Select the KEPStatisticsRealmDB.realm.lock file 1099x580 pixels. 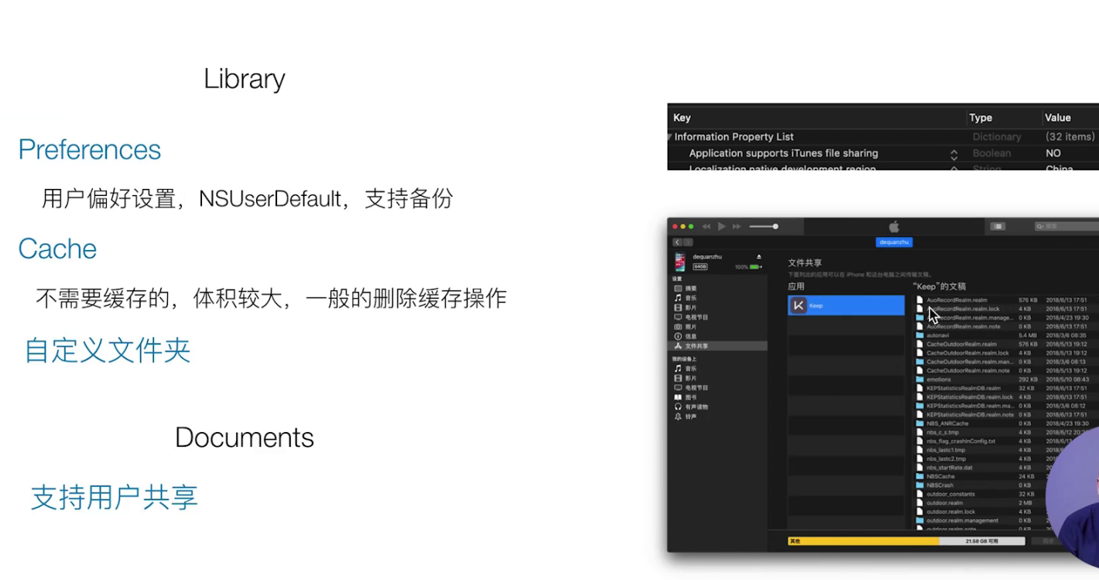pos(970,397)
